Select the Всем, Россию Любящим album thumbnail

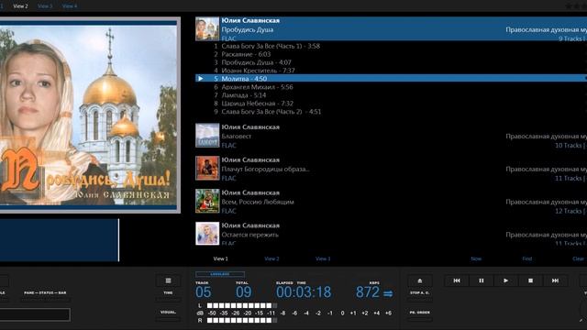pos(207,201)
